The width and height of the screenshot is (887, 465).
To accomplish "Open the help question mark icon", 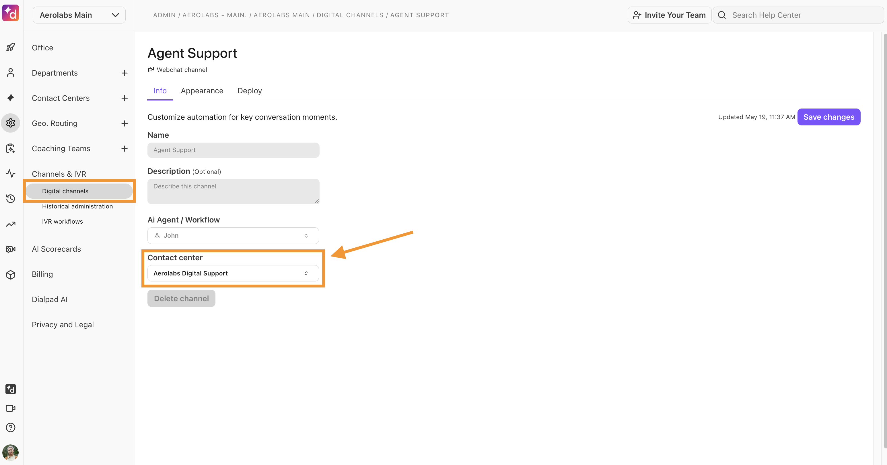I will pyautogui.click(x=11, y=427).
